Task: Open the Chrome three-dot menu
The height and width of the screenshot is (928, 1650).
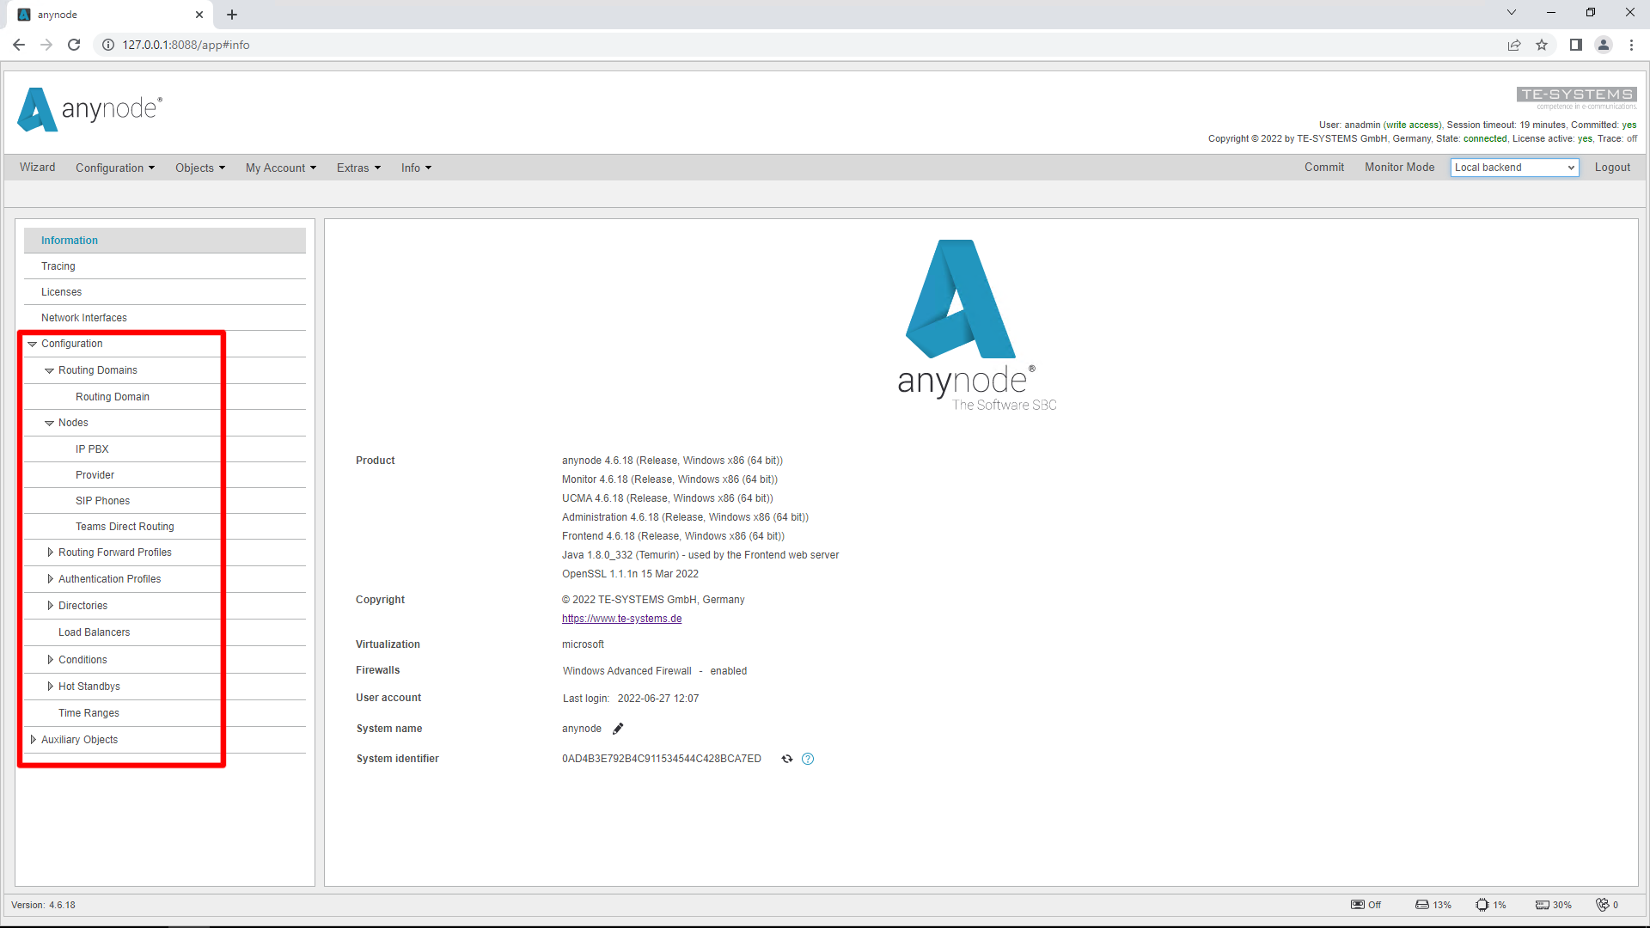Action: [x=1631, y=45]
